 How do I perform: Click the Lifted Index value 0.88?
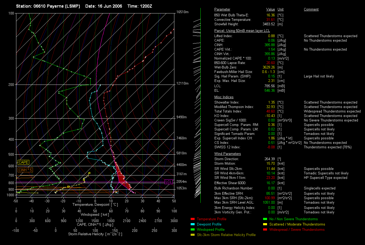point(271,36)
